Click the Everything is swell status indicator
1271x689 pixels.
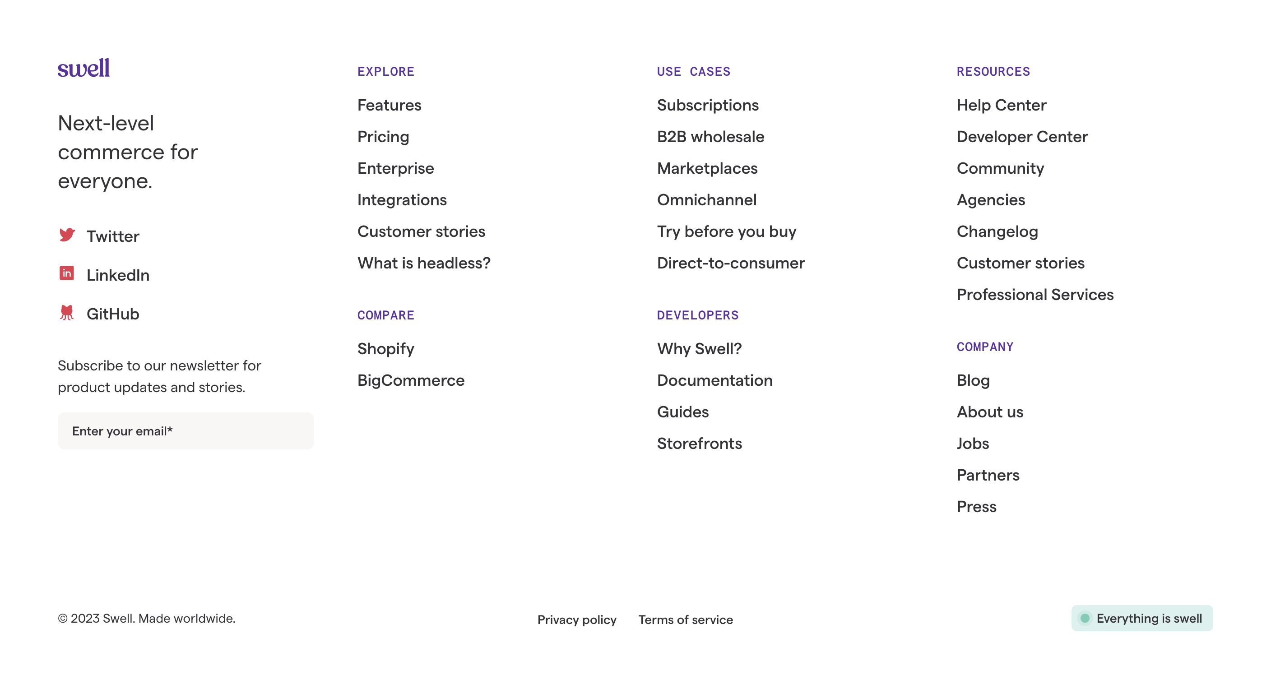[x=1142, y=618]
